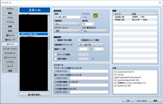Open the システム tab
This screenshot has height=104, width=163.
[10, 62]
